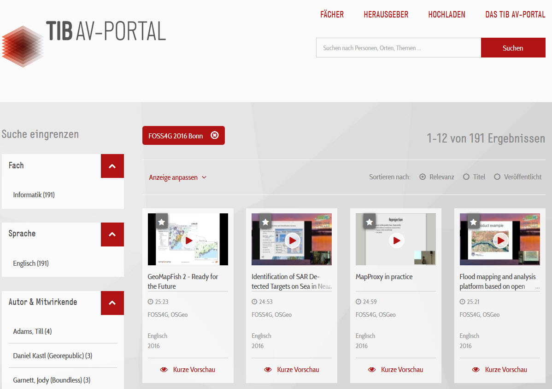The image size is (552, 389).
Task: Open Identification of SAR Detected Targets title
Action: pos(292,281)
